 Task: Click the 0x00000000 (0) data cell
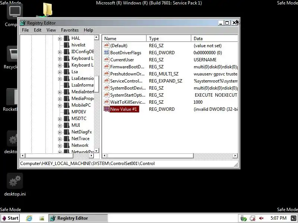click(x=208, y=53)
